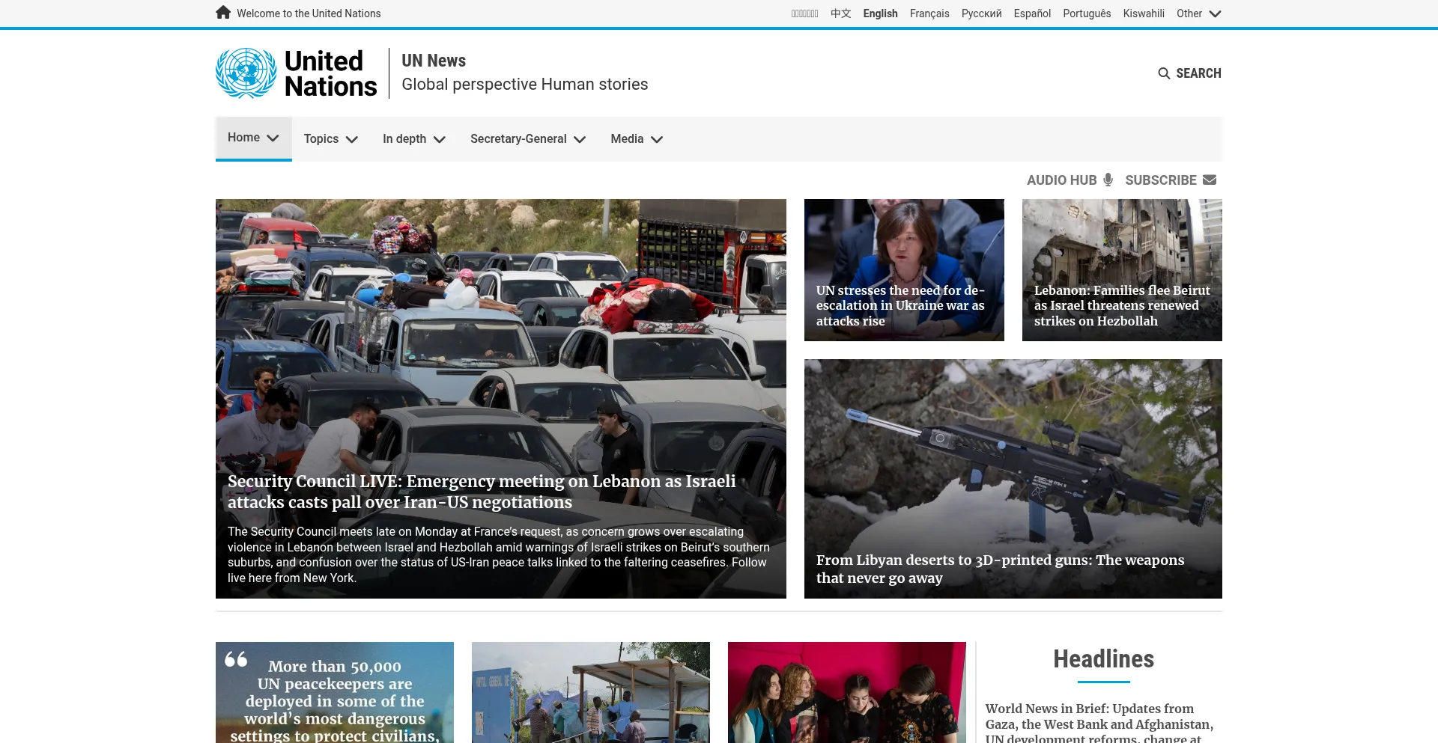This screenshot has width=1438, height=743.
Task: Open the SUBSCRIBE link
Action: tap(1161, 180)
